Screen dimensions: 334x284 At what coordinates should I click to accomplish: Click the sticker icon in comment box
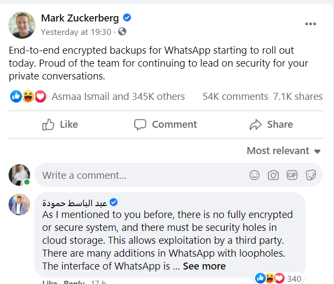(x=310, y=175)
